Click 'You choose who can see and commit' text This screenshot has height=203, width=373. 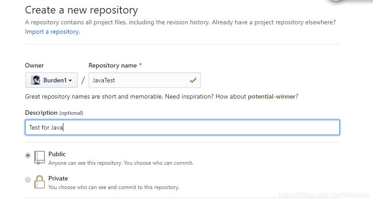[x=114, y=187]
